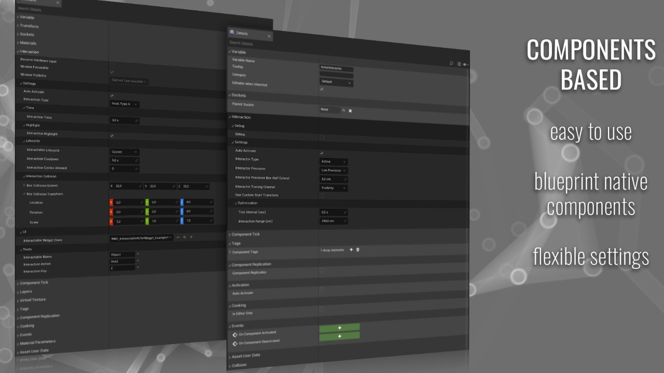Viewport: 664px width, 373px height.
Task: Open the eye view options icon
Action: point(464,64)
